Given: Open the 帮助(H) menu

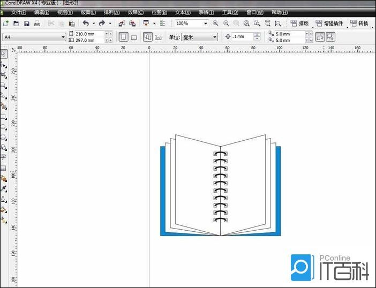Looking at the screenshot, I should pyautogui.click(x=280, y=12).
